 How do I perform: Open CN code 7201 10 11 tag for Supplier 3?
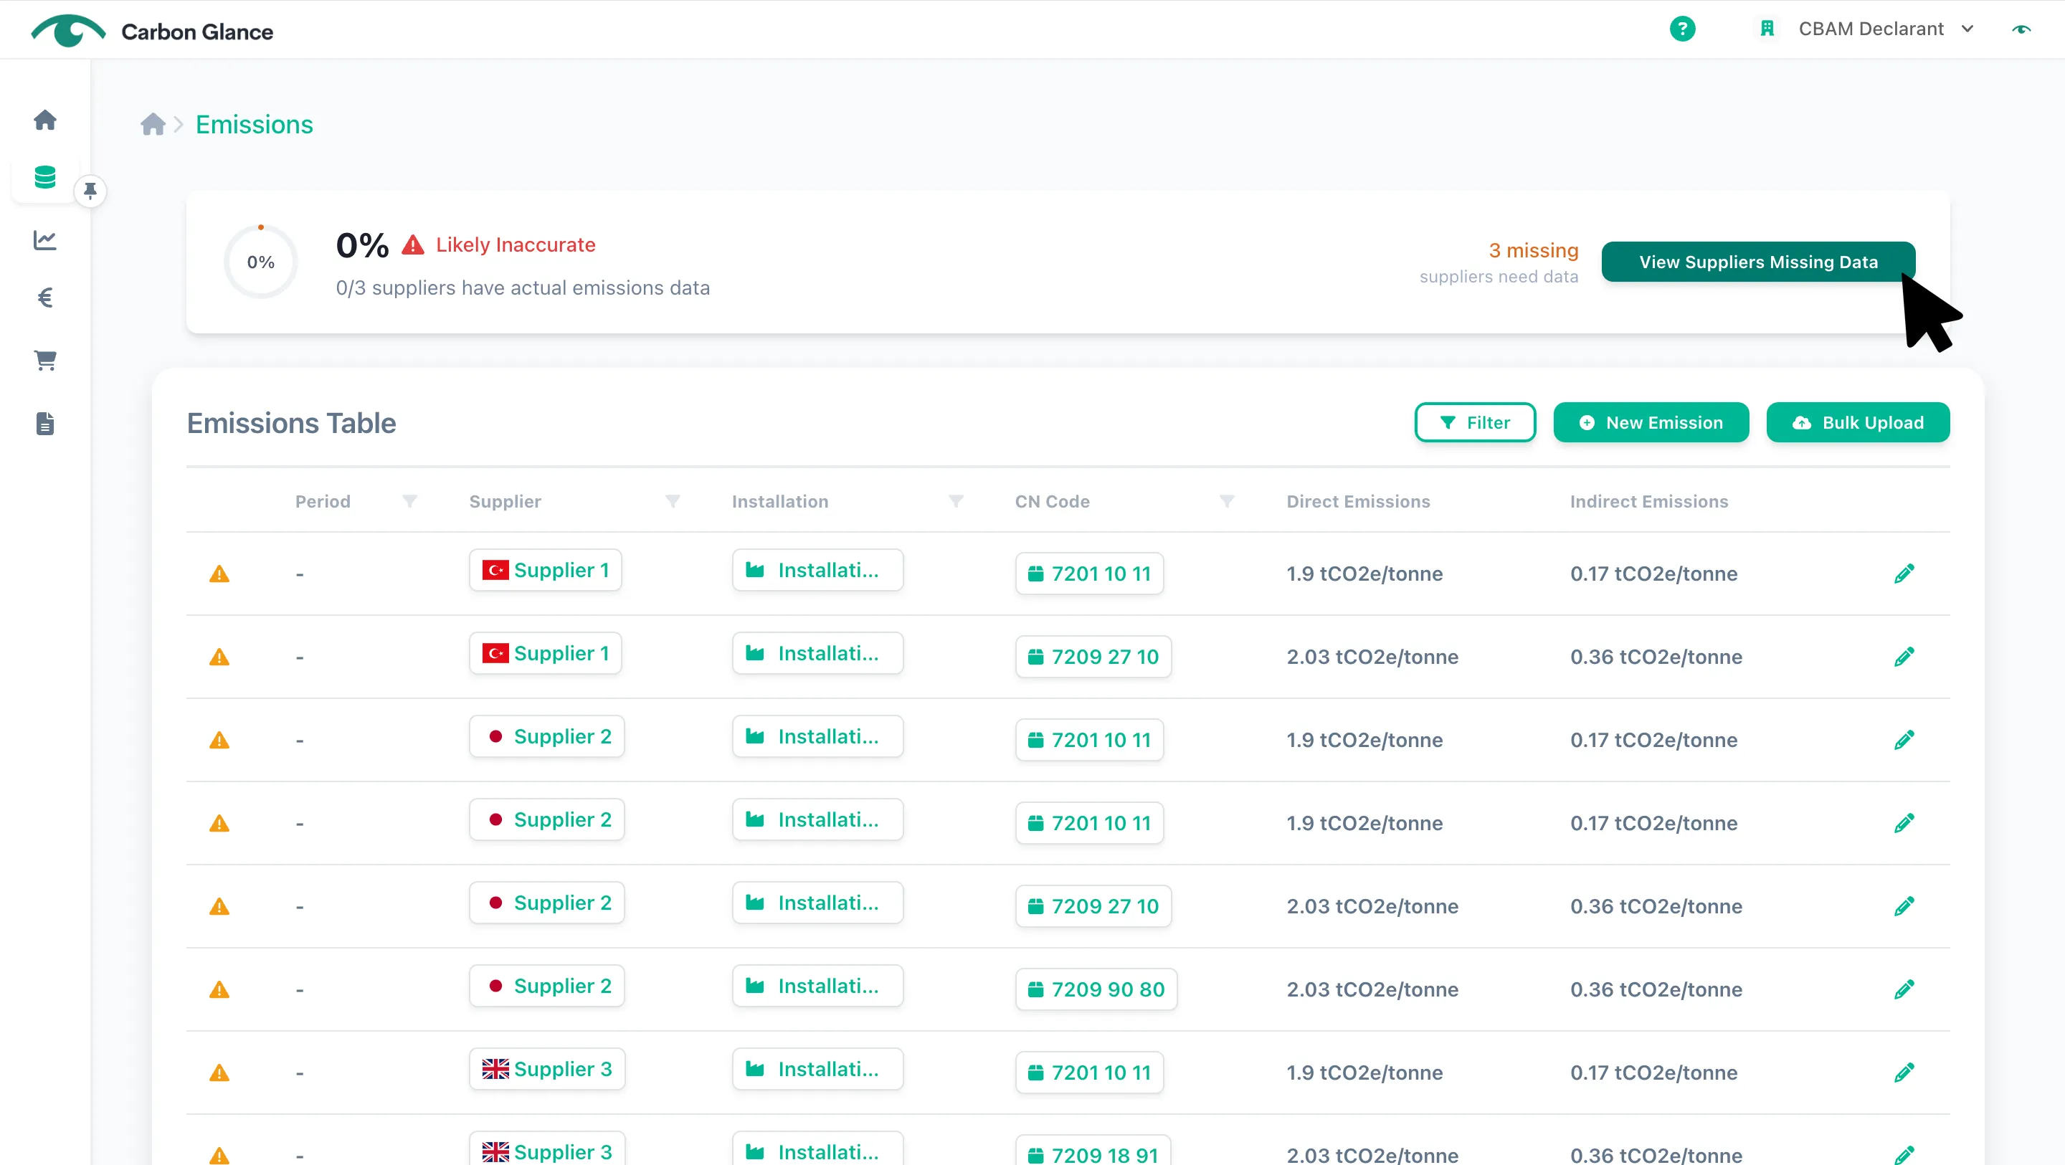[1089, 1073]
